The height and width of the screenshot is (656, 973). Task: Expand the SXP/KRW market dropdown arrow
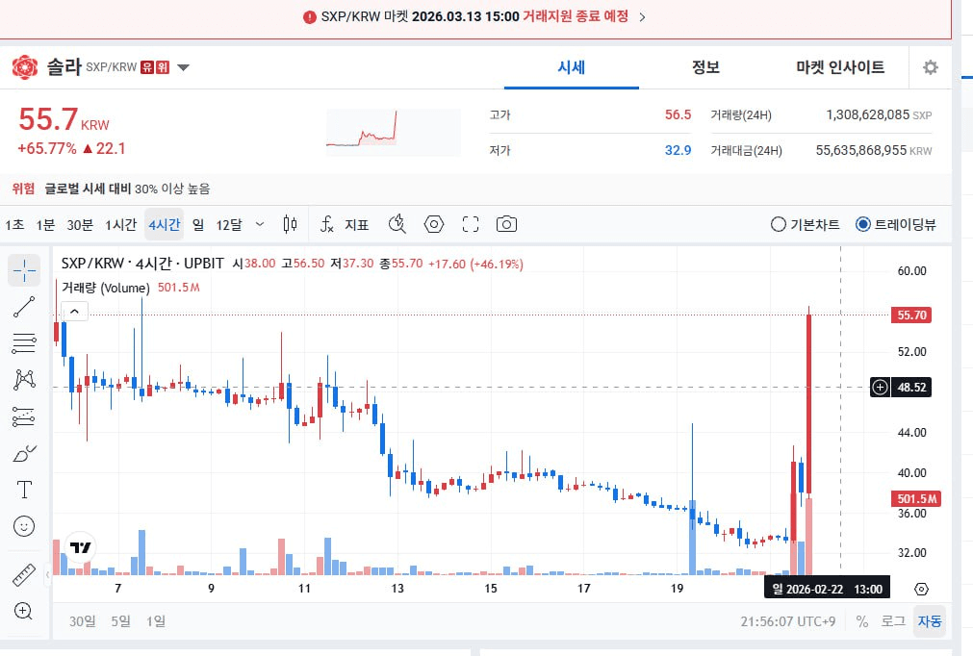(x=184, y=67)
